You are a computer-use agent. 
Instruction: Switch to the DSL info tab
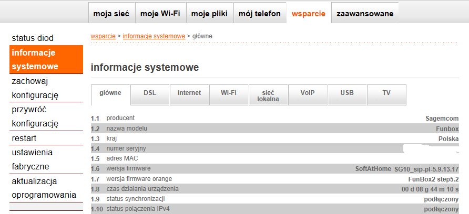(150, 93)
